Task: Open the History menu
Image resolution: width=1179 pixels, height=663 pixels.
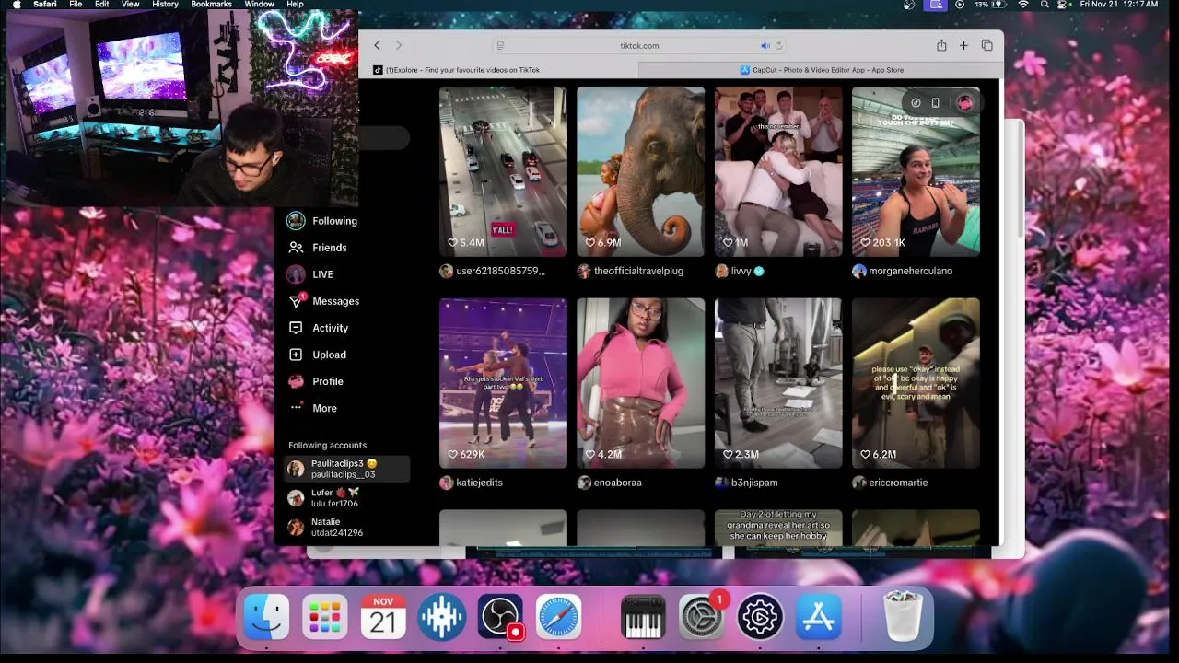Action: pyautogui.click(x=165, y=5)
